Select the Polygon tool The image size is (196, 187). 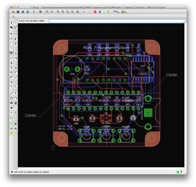[15, 103]
